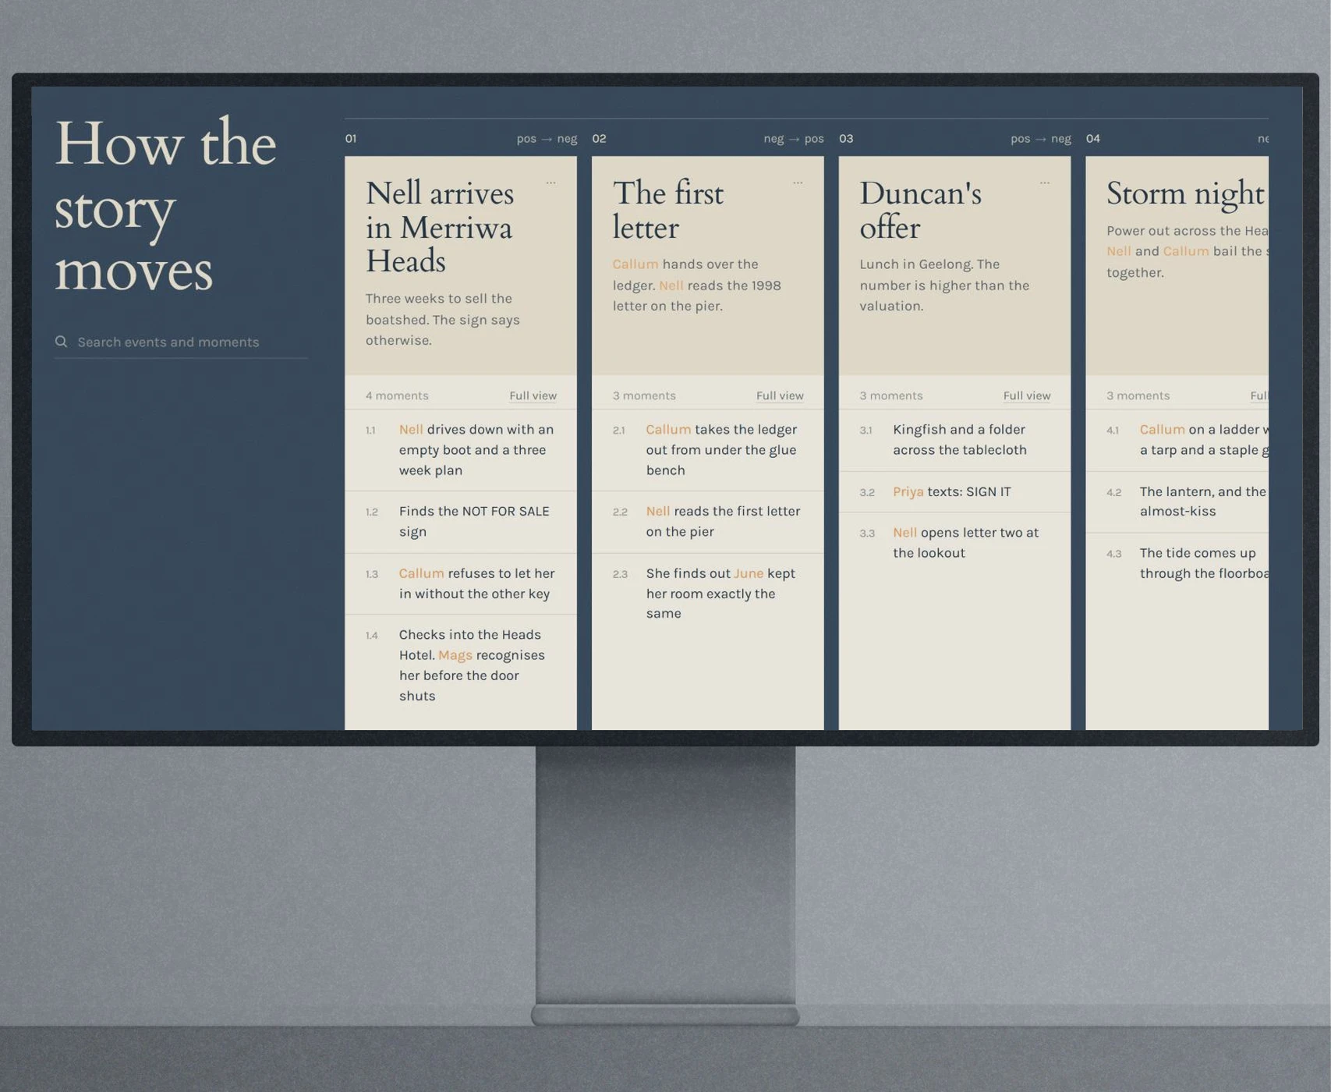Select moment 2.1 Callum takes the ledger out
This screenshot has width=1331, height=1092.
coord(708,450)
